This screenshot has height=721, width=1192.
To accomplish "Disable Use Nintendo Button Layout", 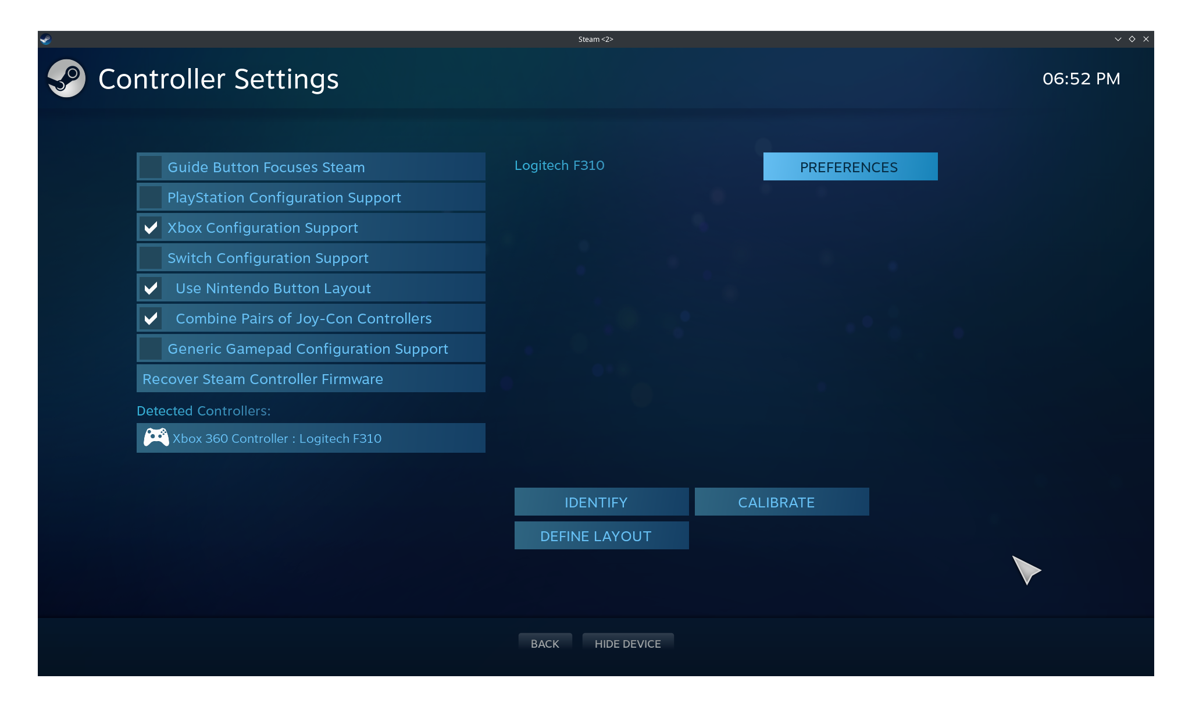I will pyautogui.click(x=151, y=288).
